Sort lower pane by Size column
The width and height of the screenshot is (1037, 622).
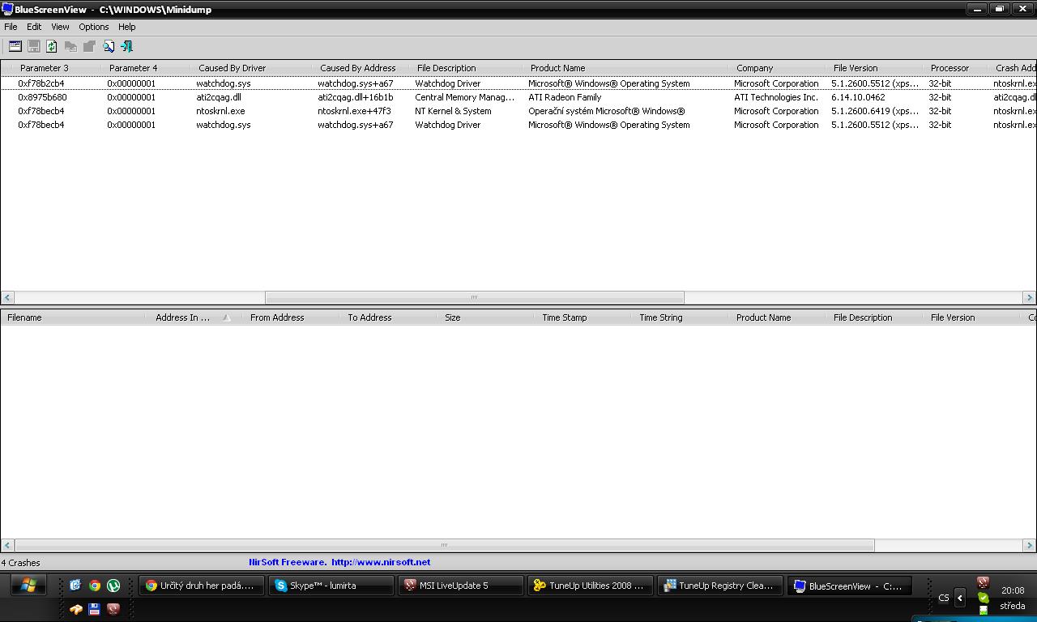pyautogui.click(x=487, y=317)
